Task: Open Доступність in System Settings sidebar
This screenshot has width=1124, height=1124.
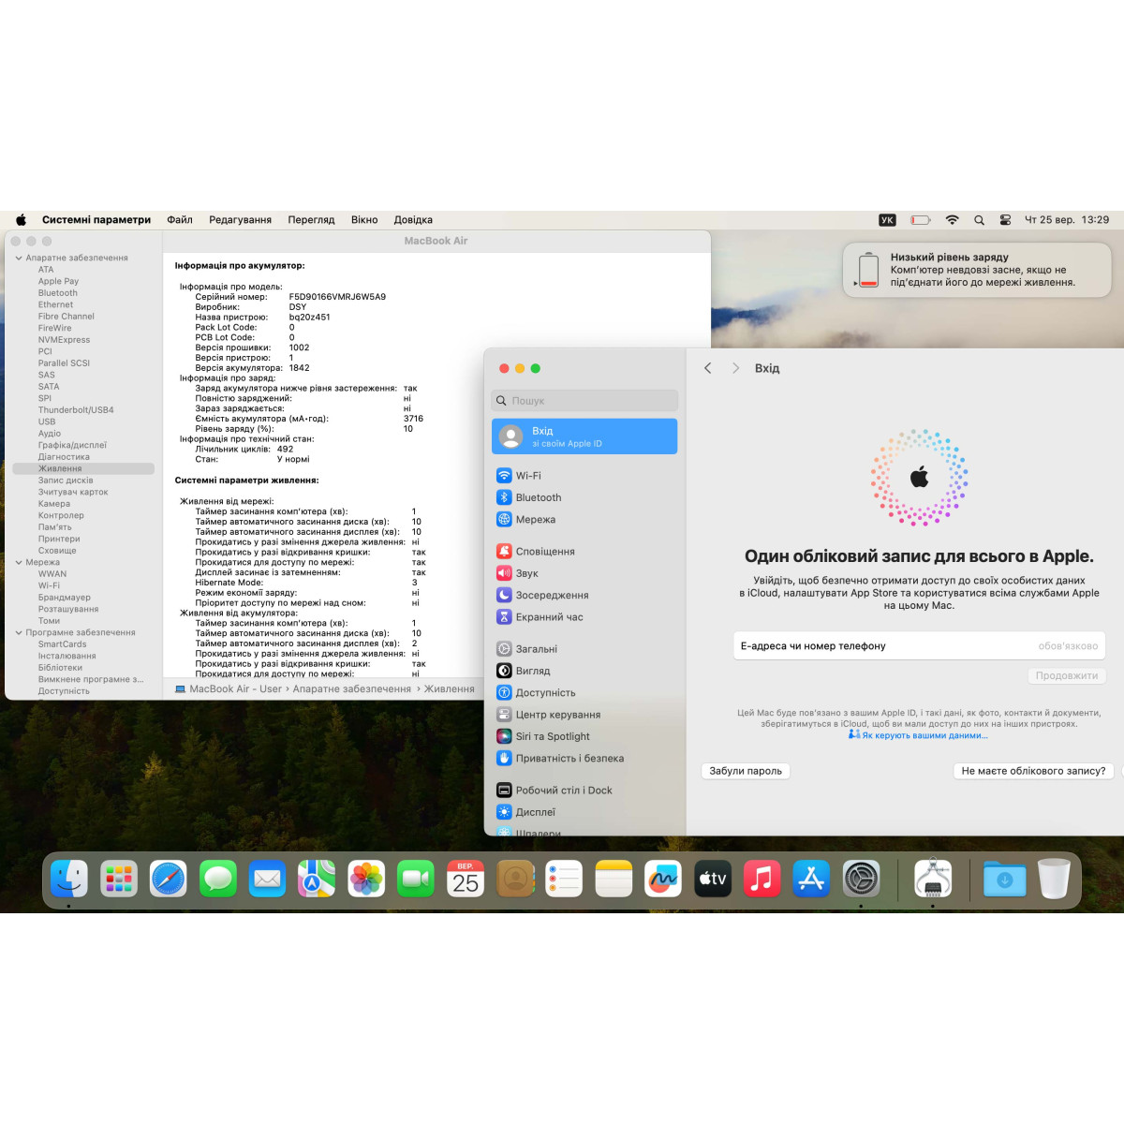Action: tap(584, 692)
